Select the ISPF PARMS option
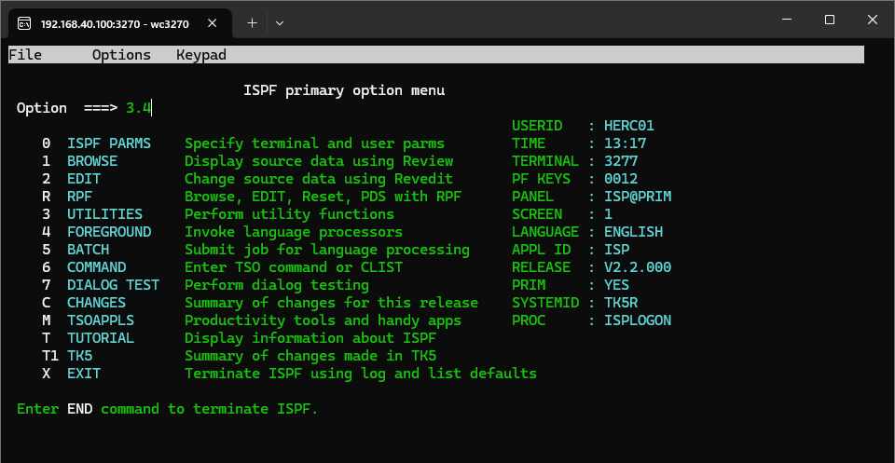The width and height of the screenshot is (895, 463). coord(109,143)
